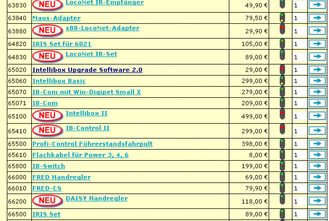Open the IB-Control II link
Viewport: 329px width, 221px height.
pyautogui.click(x=88, y=128)
